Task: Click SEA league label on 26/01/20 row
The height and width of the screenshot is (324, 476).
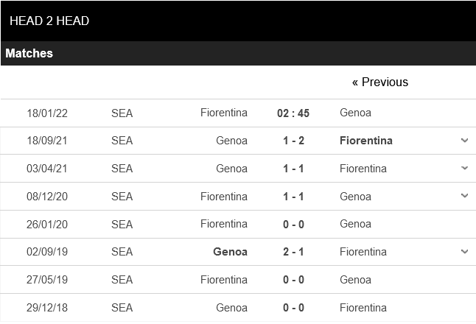Action: pos(122,224)
